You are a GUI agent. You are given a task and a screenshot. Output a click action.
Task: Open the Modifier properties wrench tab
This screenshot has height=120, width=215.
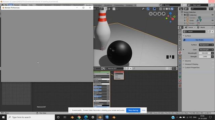pyautogui.click(x=180, y=61)
